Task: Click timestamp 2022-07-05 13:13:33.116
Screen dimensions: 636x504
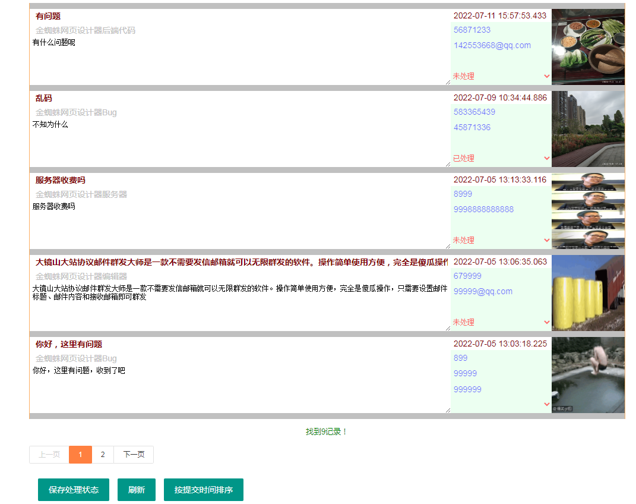Action: tap(500, 179)
